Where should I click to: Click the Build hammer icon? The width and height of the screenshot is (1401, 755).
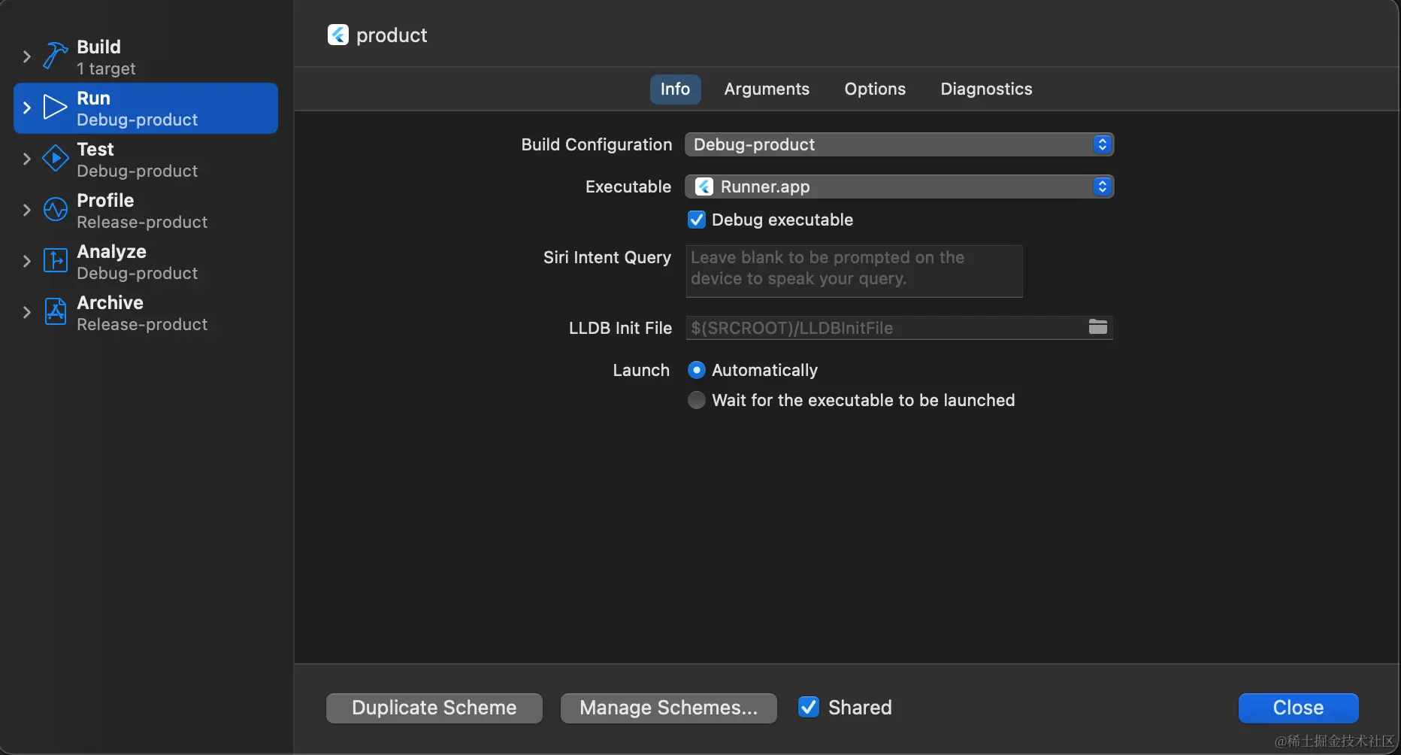[x=55, y=56]
